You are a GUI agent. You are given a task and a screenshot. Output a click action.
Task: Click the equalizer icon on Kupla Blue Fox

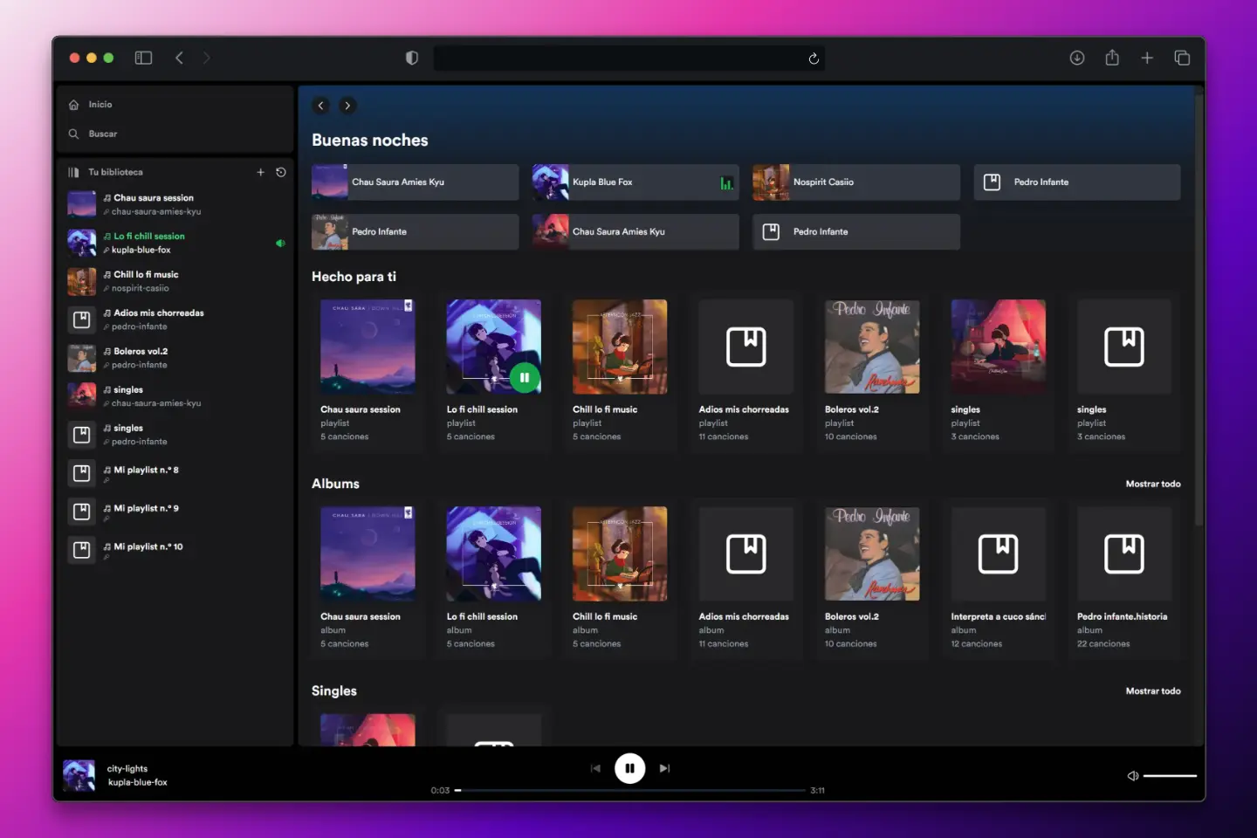(x=726, y=183)
